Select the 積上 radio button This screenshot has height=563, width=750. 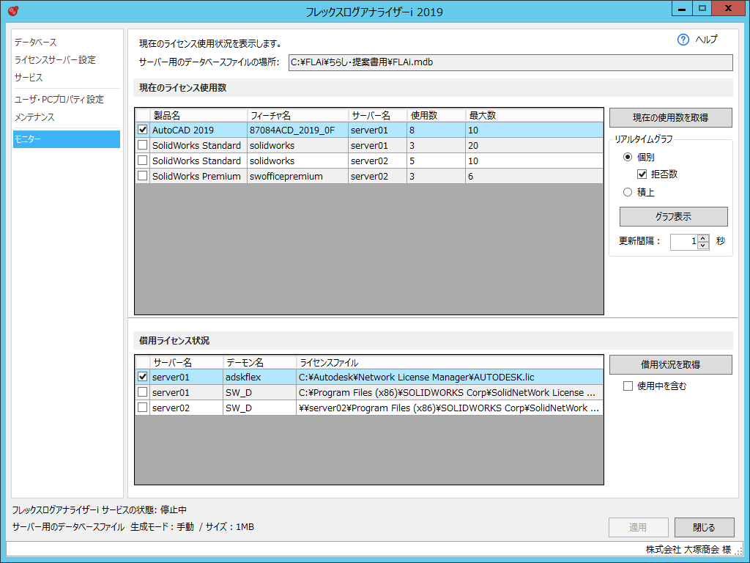coord(627,192)
